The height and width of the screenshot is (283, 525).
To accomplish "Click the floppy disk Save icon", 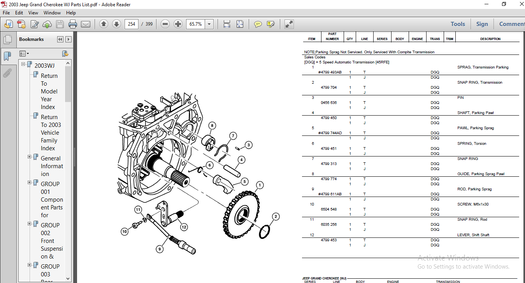I will 60,24.
